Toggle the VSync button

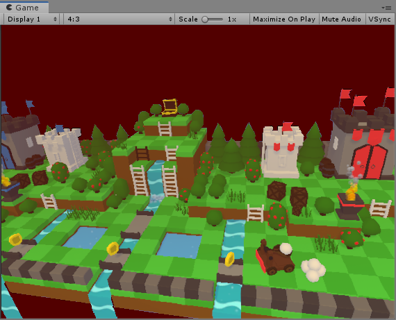tap(379, 19)
